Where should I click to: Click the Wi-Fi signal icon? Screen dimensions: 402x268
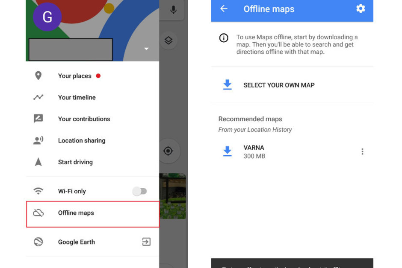coord(38,191)
